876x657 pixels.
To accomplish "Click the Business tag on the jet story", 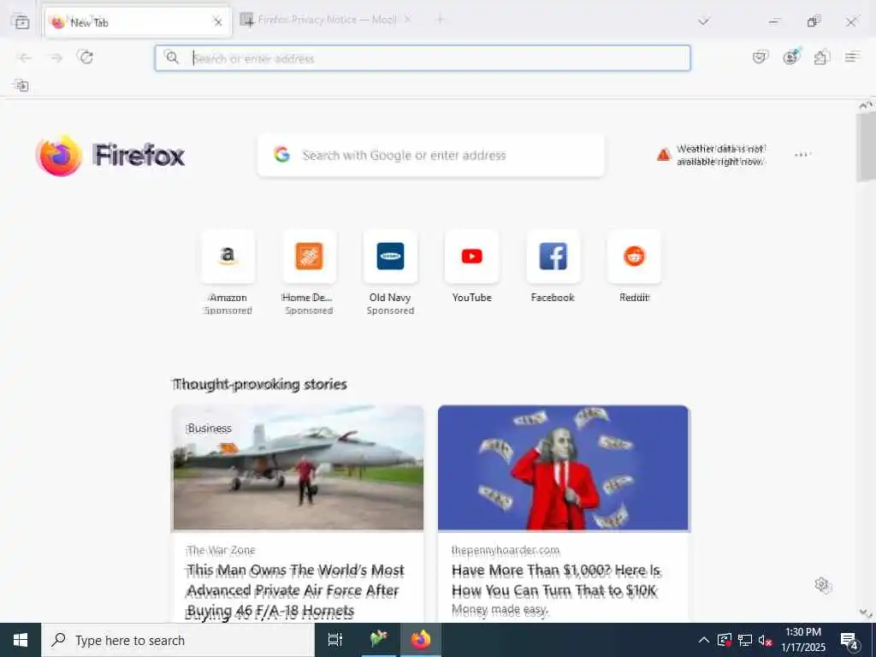I will pyautogui.click(x=210, y=429).
